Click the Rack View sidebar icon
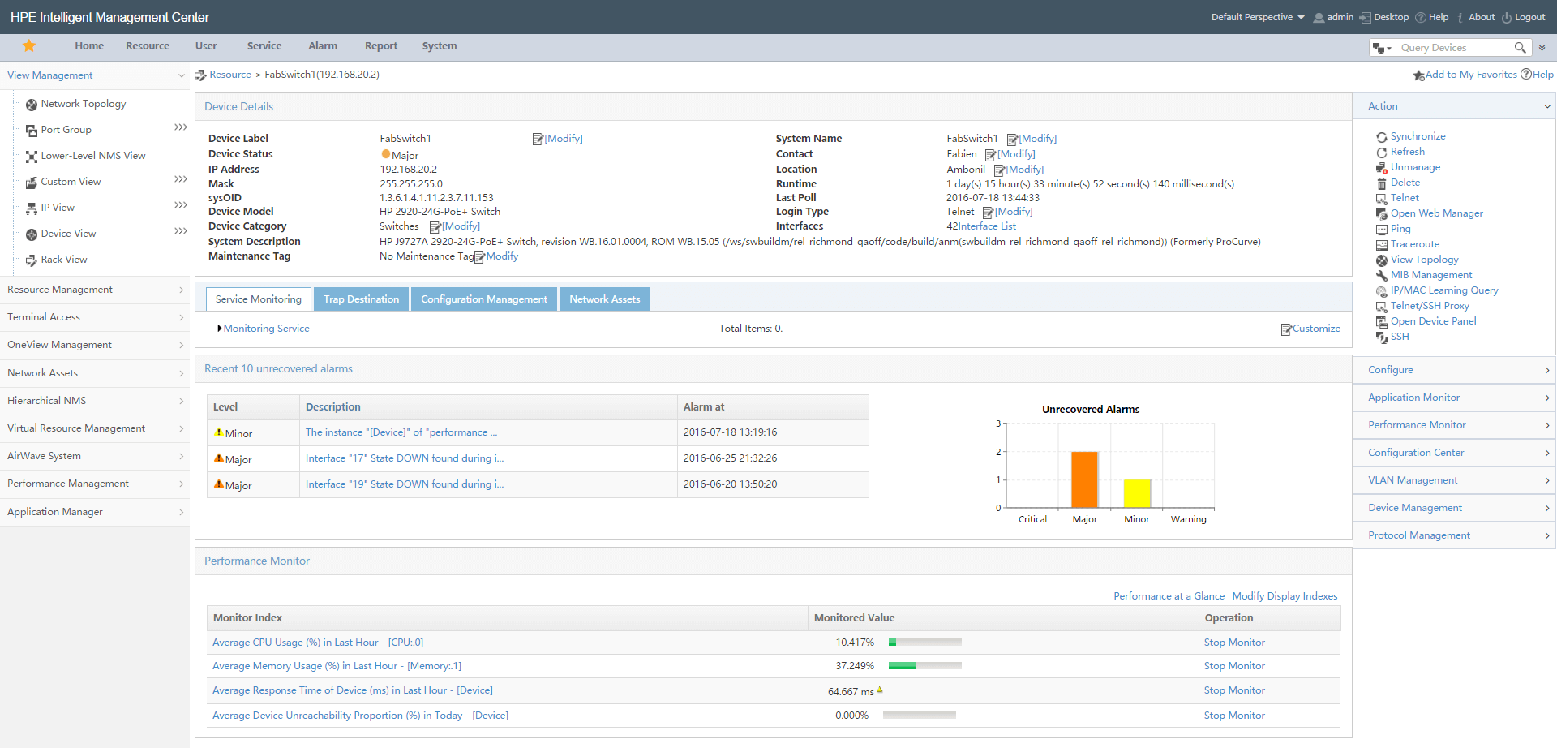The image size is (1557, 748). pos(32,260)
